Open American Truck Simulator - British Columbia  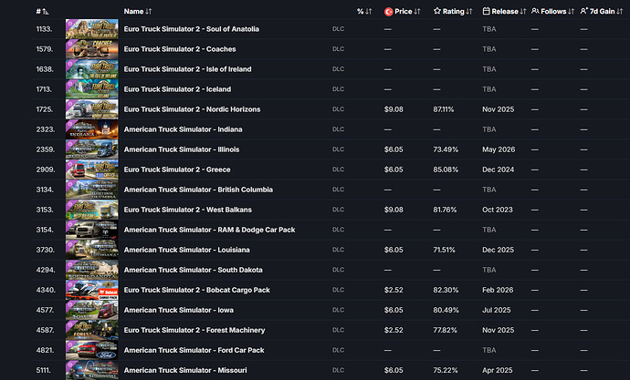tap(198, 190)
